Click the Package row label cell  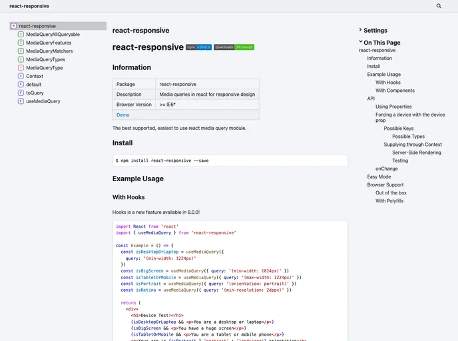coord(134,84)
